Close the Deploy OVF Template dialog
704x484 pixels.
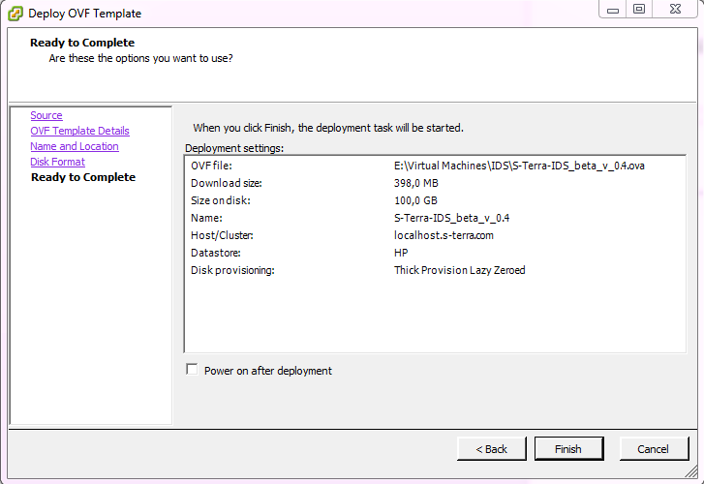pyautogui.click(x=675, y=10)
